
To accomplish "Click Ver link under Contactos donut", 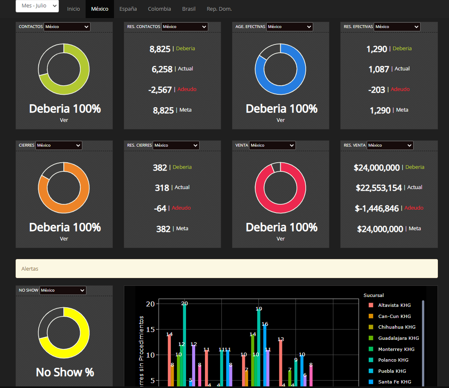I will (64, 120).
